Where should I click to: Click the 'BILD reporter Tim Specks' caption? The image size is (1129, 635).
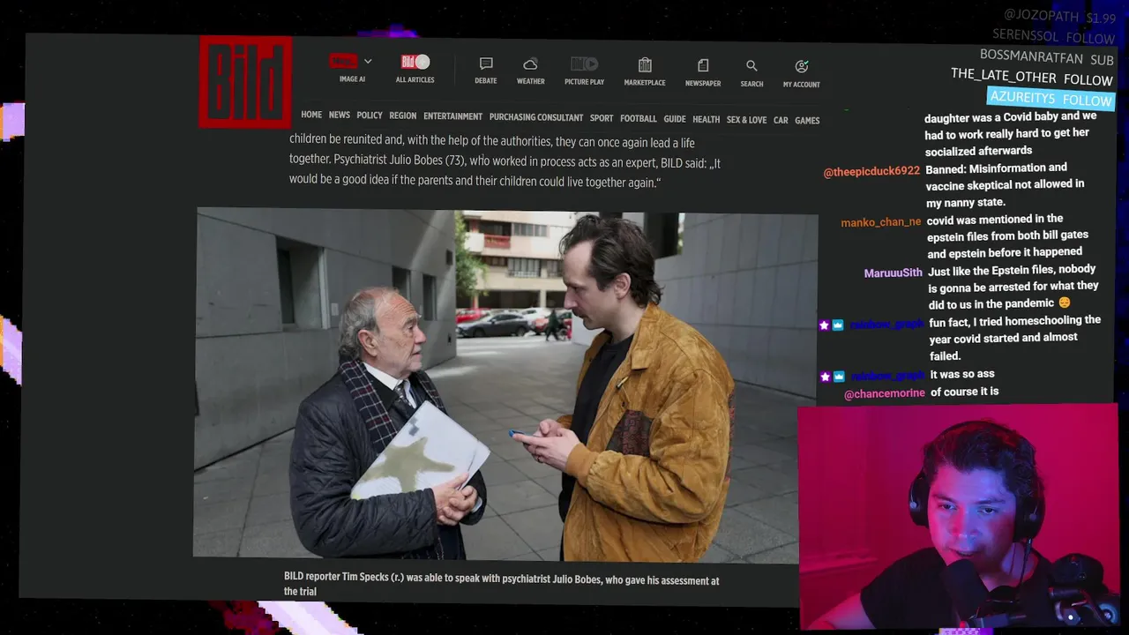tap(501, 586)
